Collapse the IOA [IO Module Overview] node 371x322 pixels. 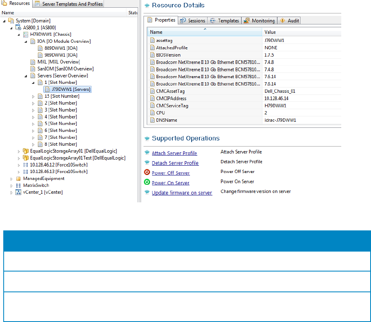click(x=26, y=42)
